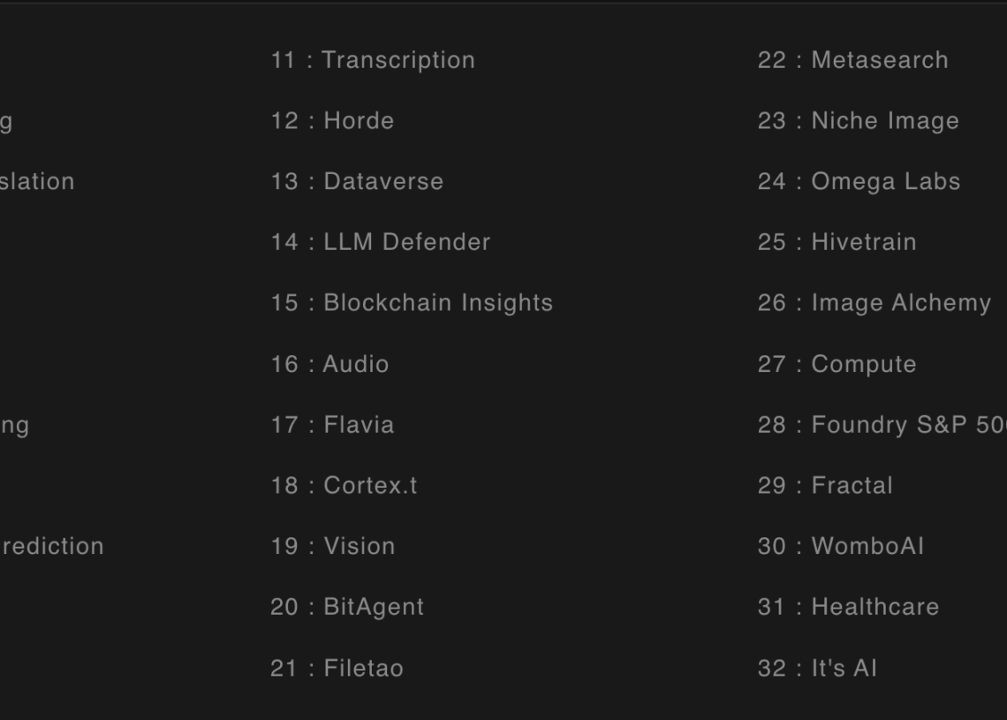
Task: Select 19 : Vision from the list
Action: pyautogui.click(x=332, y=546)
